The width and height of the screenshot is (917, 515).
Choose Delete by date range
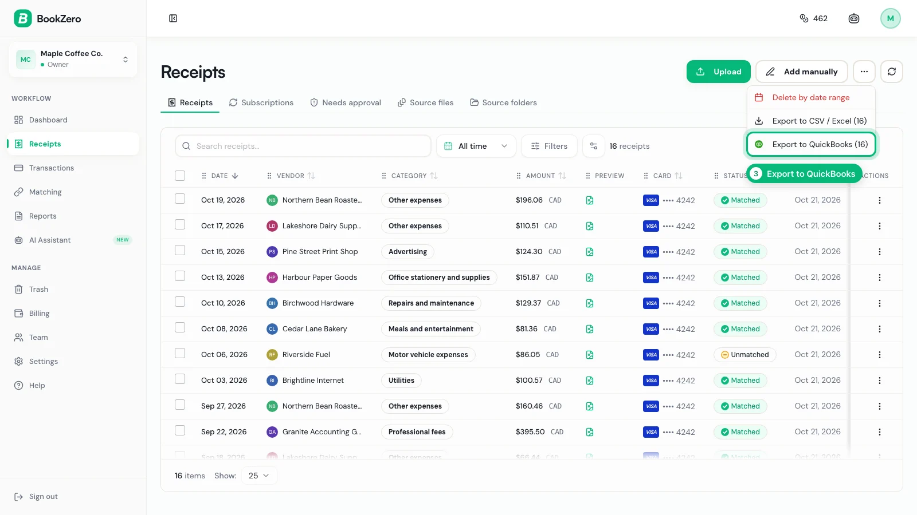[x=811, y=97]
